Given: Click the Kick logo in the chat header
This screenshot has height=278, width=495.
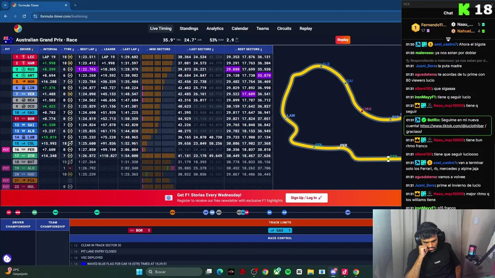Looking at the screenshot, I should point(463,9).
